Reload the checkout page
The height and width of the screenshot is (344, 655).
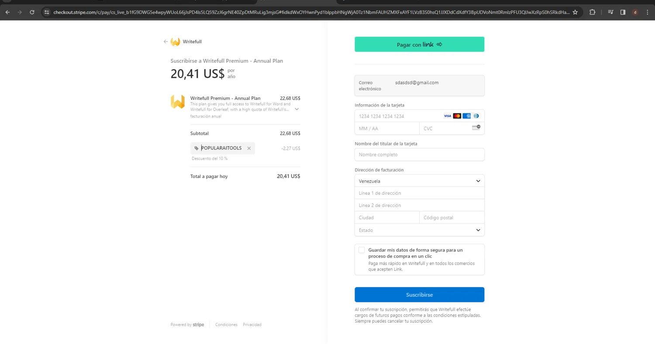(x=32, y=12)
